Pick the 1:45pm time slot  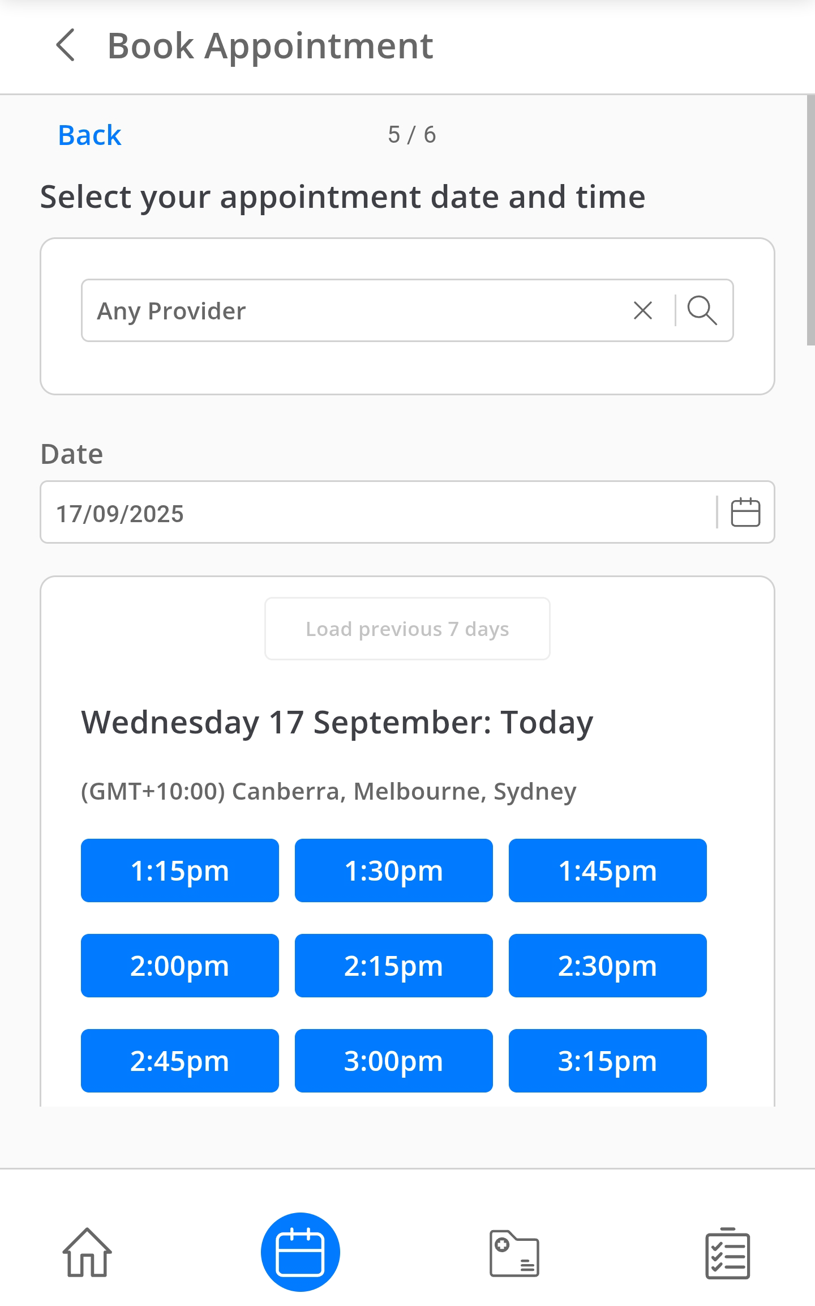(608, 870)
